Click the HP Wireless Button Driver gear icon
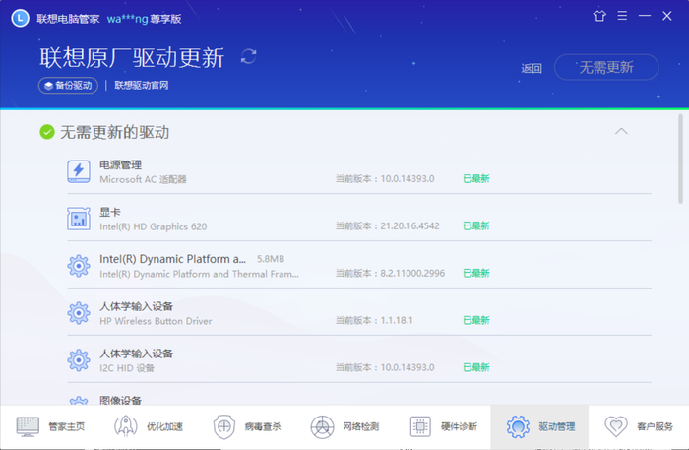This screenshot has height=450, width=689. pos(79,313)
